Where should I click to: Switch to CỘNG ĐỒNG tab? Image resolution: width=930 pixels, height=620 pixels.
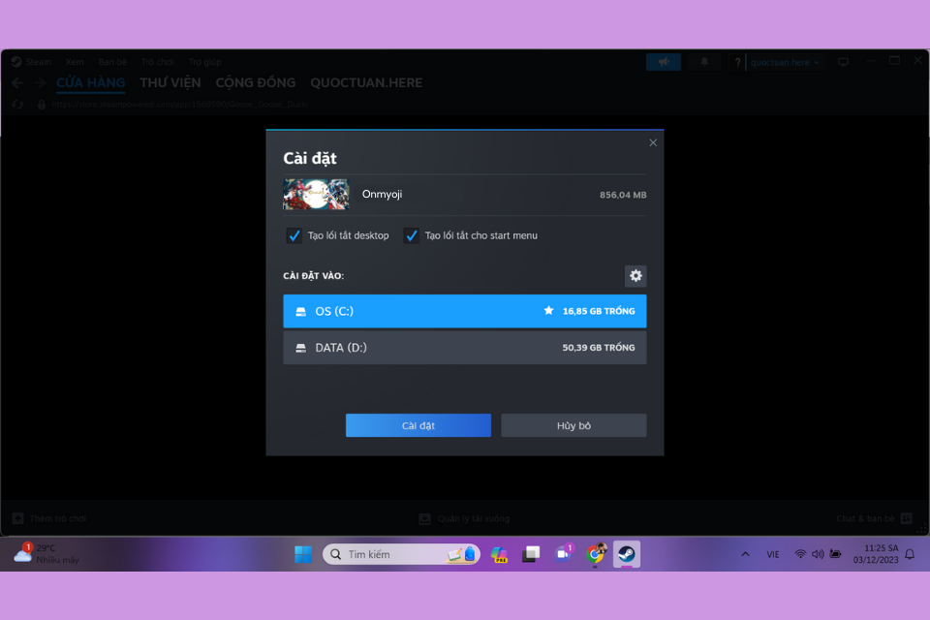tap(256, 83)
